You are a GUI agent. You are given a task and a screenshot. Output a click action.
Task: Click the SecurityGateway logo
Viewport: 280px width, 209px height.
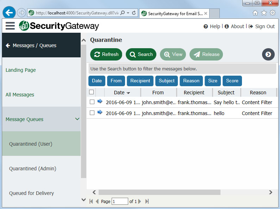pyautogui.click(x=59, y=26)
